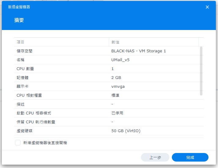
Task: Click the 數值 column header
Action: click(115, 42)
